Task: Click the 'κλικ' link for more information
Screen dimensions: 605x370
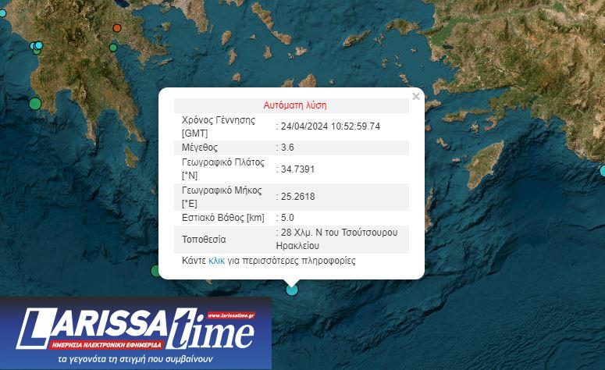Action: point(216,261)
